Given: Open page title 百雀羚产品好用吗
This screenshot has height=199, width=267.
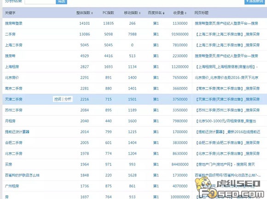Looking at the screenshot, I should [228, 175].
